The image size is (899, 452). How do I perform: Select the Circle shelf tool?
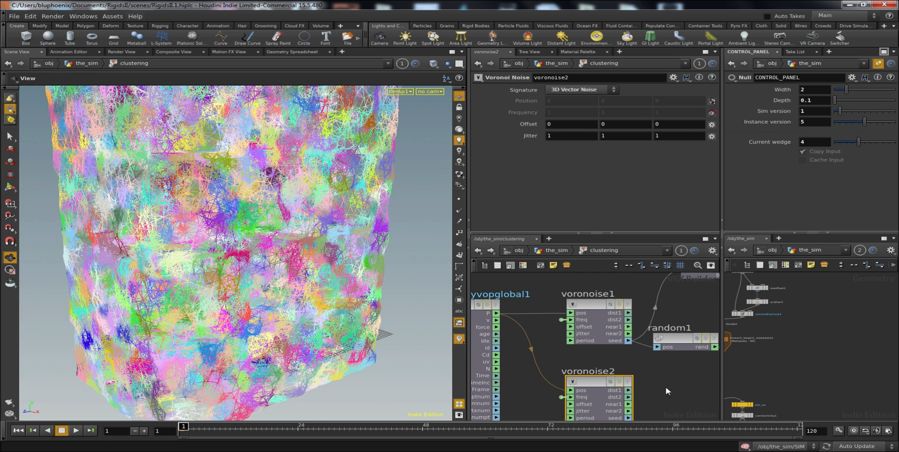click(304, 38)
